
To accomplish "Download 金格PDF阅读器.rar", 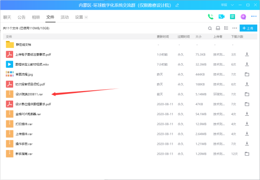I will (x=247, y=114).
